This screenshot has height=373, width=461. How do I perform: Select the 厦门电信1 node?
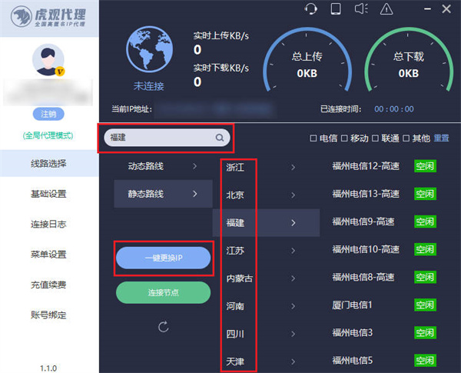(352, 305)
